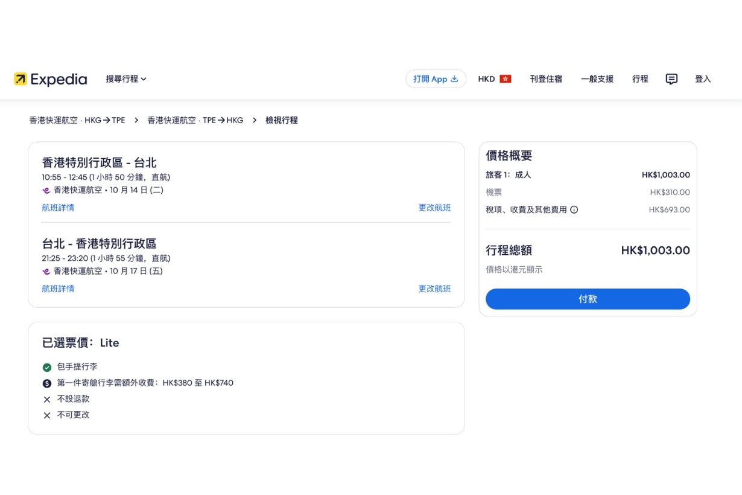Screen dimensions: 742x495
Task: Click the download icon inside 打開 App
Action: 454,78
